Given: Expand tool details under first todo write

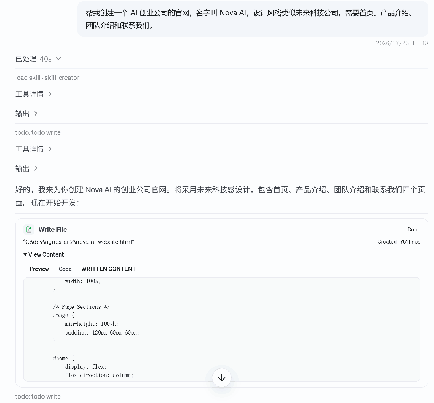Looking at the screenshot, I should pos(33,149).
